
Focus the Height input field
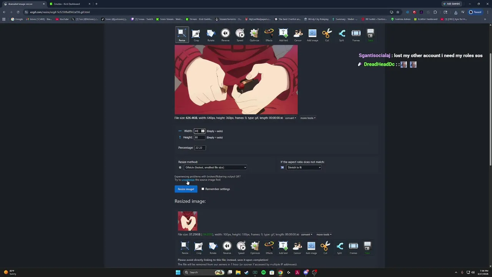pos(199,137)
